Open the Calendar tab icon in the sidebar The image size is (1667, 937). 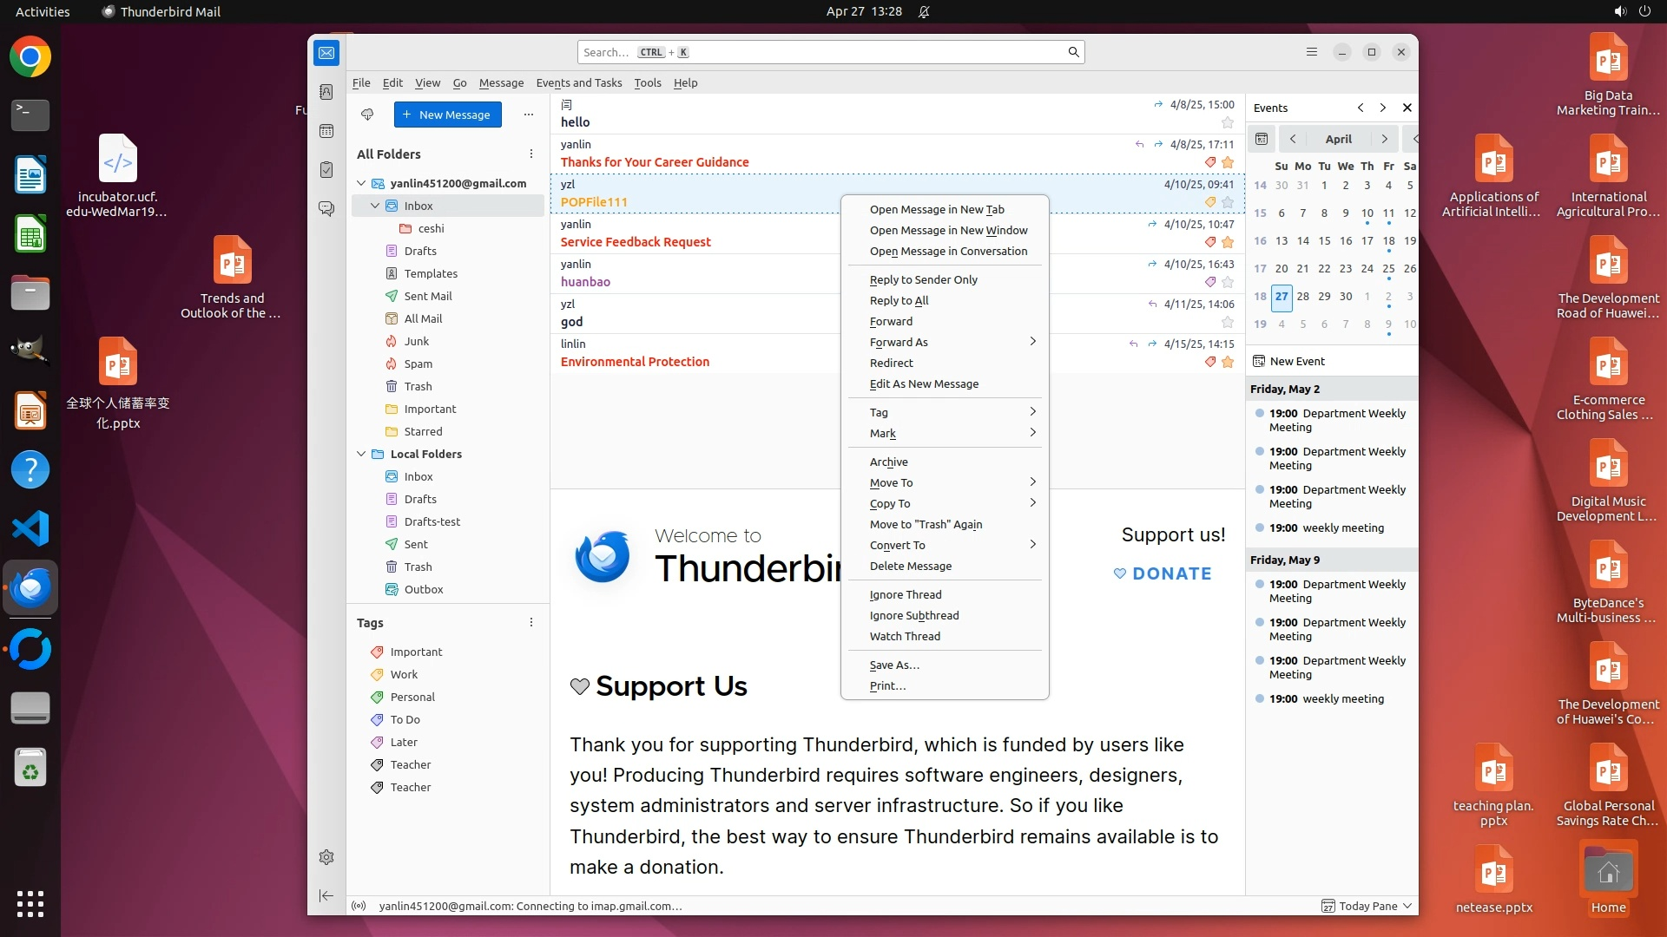[x=326, y=131]
